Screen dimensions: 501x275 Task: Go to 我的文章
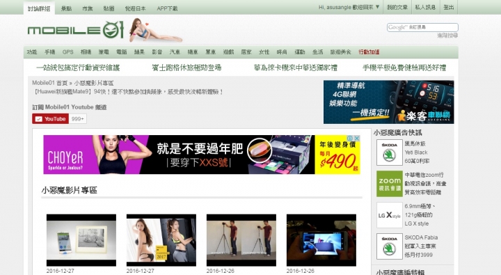pos(397,7)
